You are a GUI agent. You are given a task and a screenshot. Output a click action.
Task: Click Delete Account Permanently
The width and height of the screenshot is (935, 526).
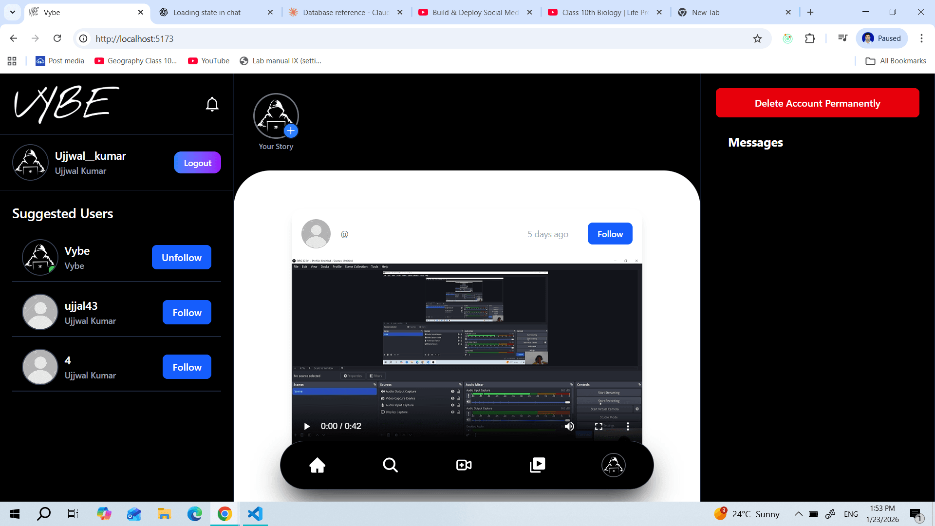tap(817, 103)
